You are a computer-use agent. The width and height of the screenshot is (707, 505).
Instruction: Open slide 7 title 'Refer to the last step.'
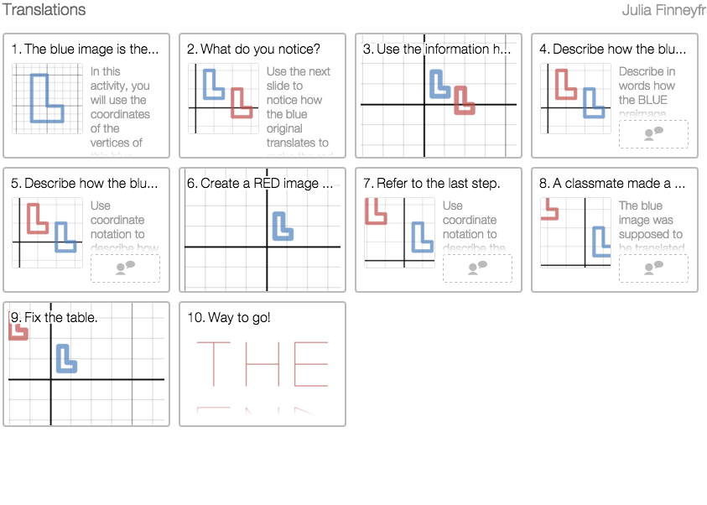438,184
